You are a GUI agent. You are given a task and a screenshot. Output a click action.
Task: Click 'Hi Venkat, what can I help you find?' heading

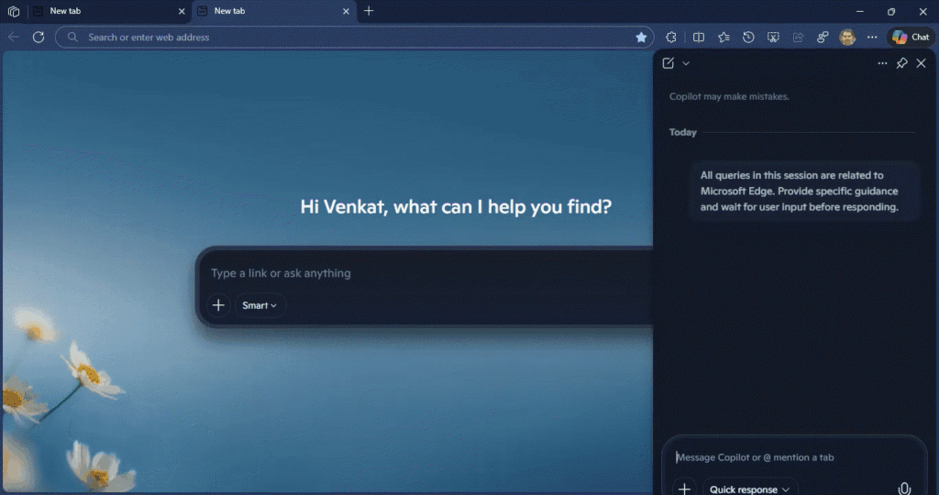tap(456, 207)
